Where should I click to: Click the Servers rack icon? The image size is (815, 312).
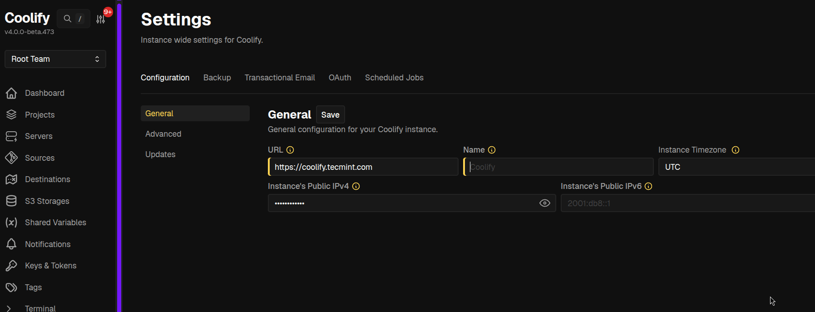[x=11, y=136]
